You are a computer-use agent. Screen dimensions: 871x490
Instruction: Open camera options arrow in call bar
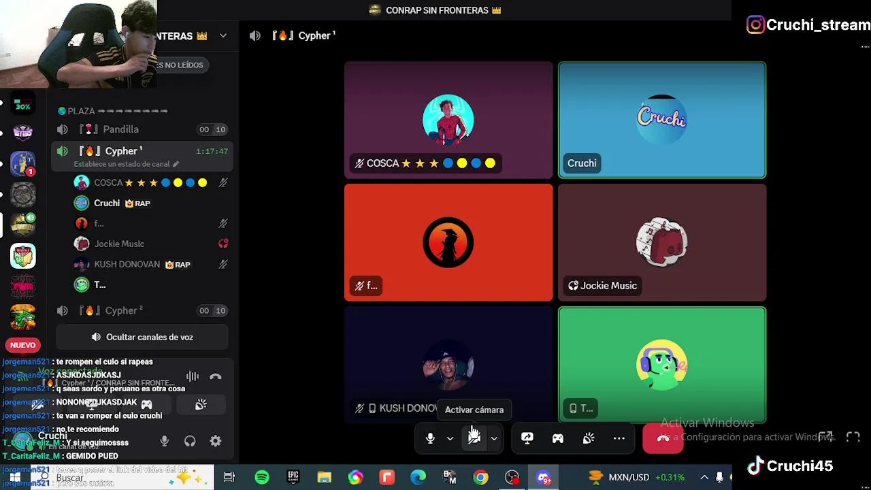click(494, 439)
